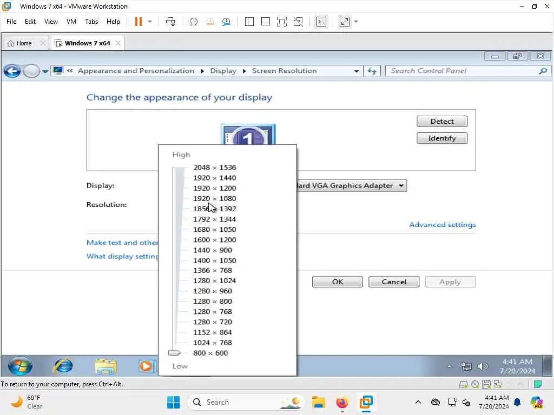Open Windows Explorer in guest taskbar

(105, 366)
